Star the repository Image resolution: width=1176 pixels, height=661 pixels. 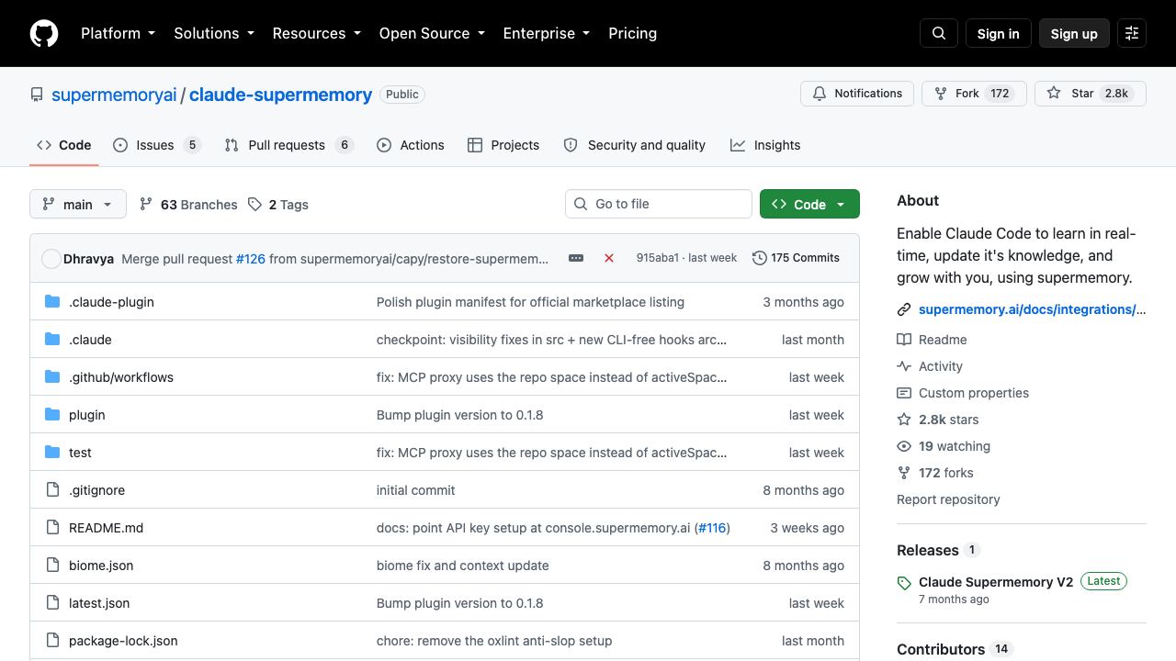click(x=1091, y=94)
